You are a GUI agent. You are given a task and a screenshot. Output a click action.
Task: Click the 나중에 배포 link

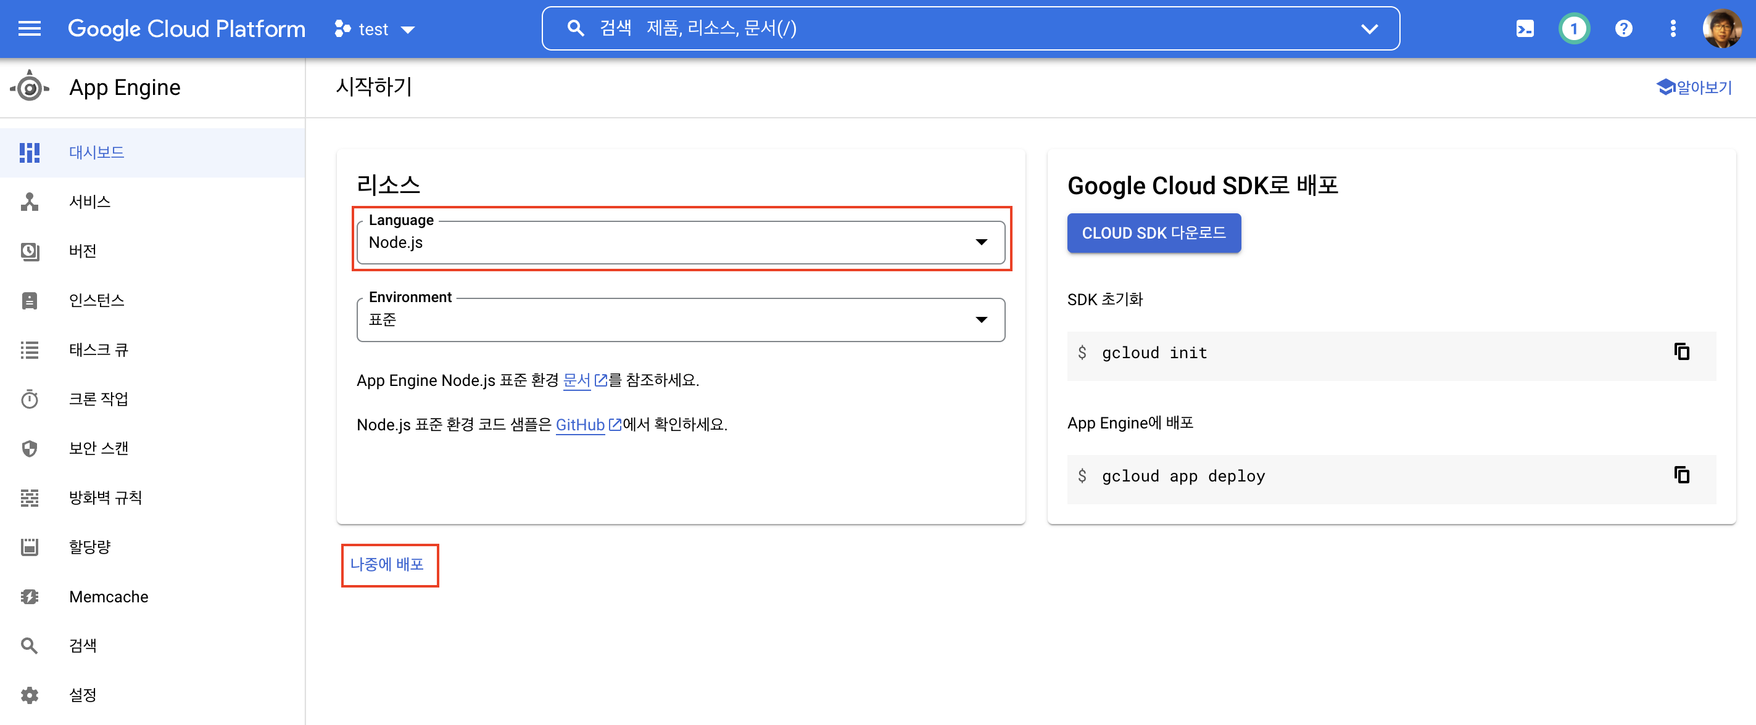coord(387,564)
